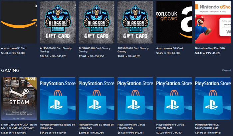Open the Amazon.co.uk gift card image
The image size is (233, 136).
[x=174, y=22]
